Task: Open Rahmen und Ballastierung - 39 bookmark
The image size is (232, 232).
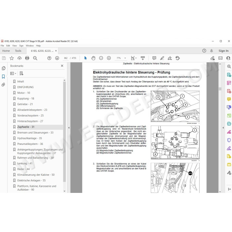Action: tap(35, 158)
